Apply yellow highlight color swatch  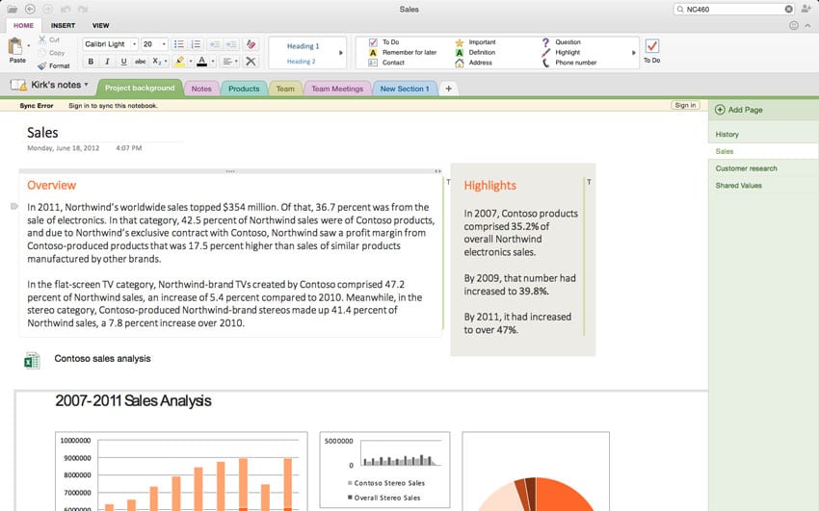[x=179, y=62]
